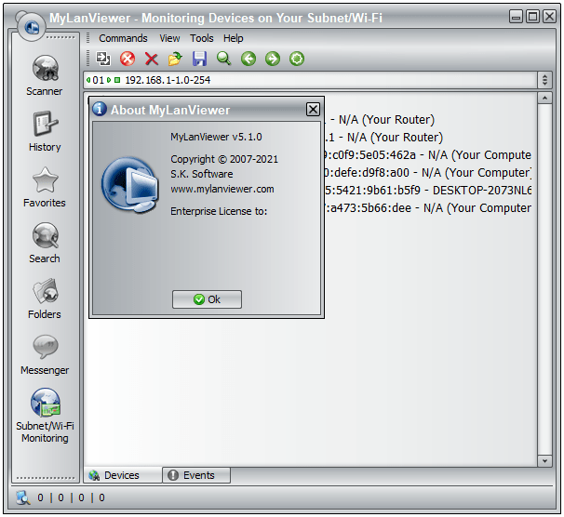The image size is (564, 517).
Task: Click the status bar scanner icon
Action: pos(23,497)
